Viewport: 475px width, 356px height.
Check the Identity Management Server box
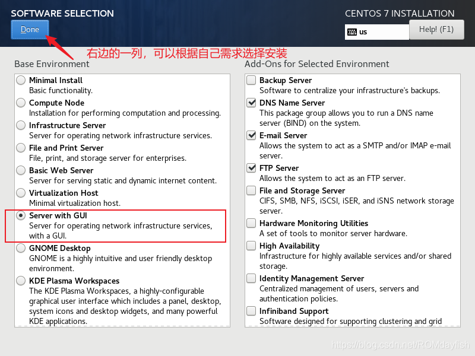point(251,278)
